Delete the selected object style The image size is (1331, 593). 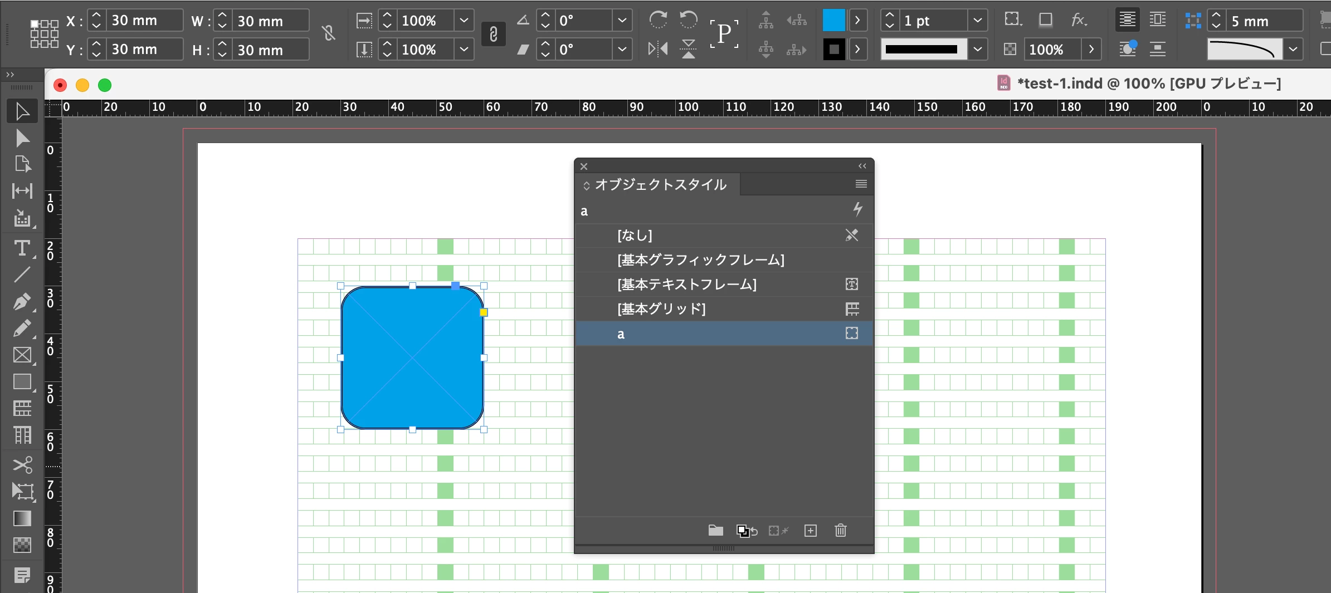pyautogui.click(x=841, y=531)
